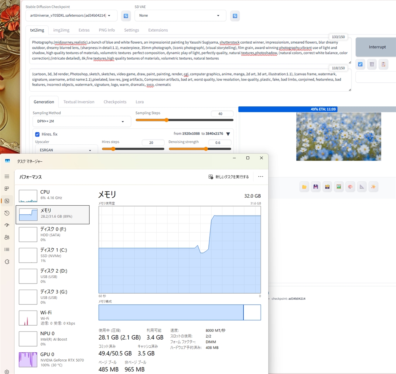Select Wi-Fi performance item

coord(53,318)
